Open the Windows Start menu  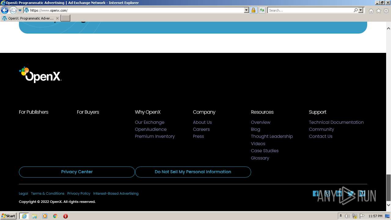pos(9,216)
